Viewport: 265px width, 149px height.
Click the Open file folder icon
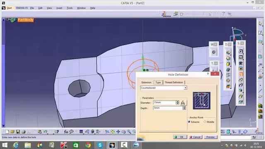click(x=12, y=132)
